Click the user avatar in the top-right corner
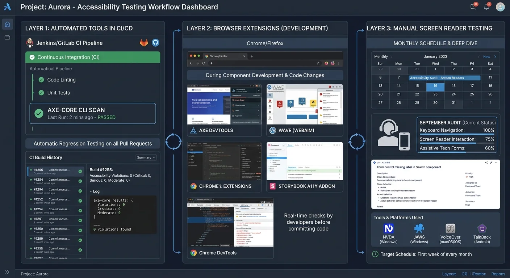The width and height of the screenshot is (510, 278). point(500,7)
